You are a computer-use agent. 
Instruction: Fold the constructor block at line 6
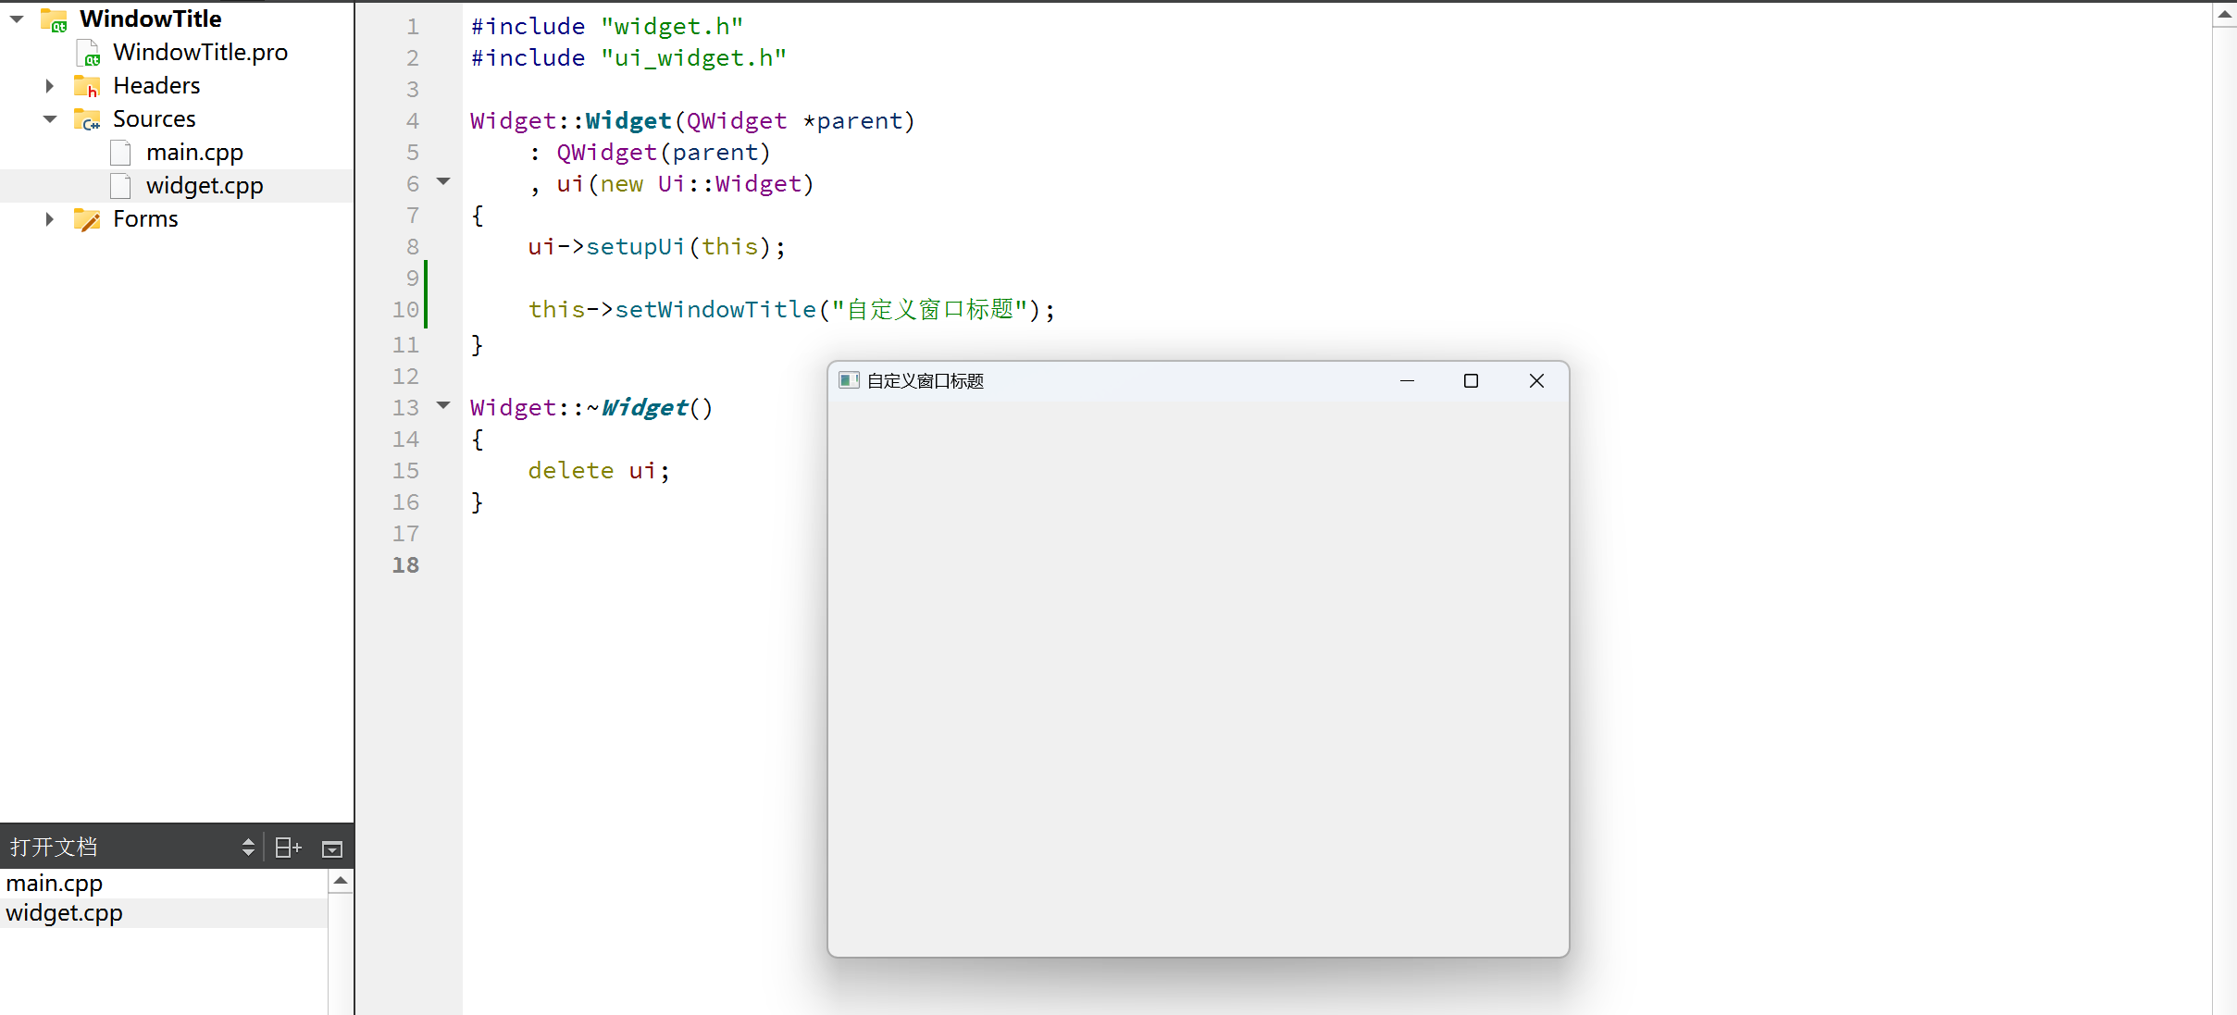pos(444,181)
